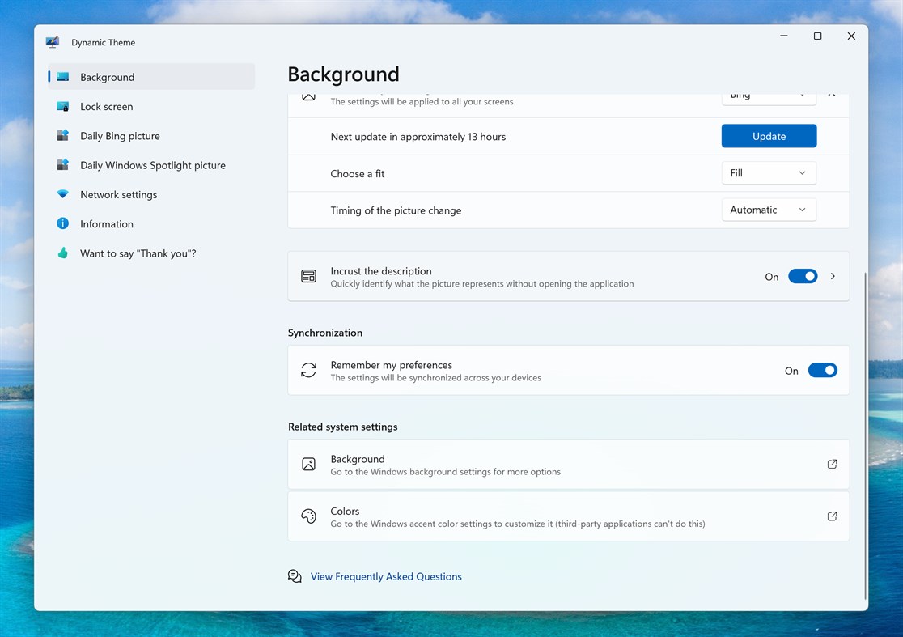
Task: Select the Lock screen sidebar icon
Action: coord(62,106)
